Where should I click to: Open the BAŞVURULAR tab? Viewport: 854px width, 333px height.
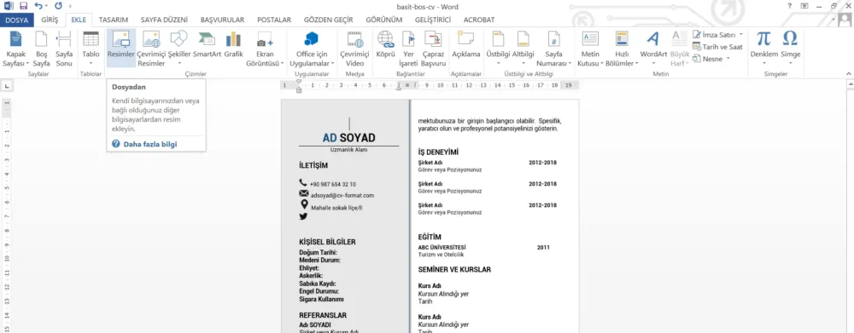point(222,20)
